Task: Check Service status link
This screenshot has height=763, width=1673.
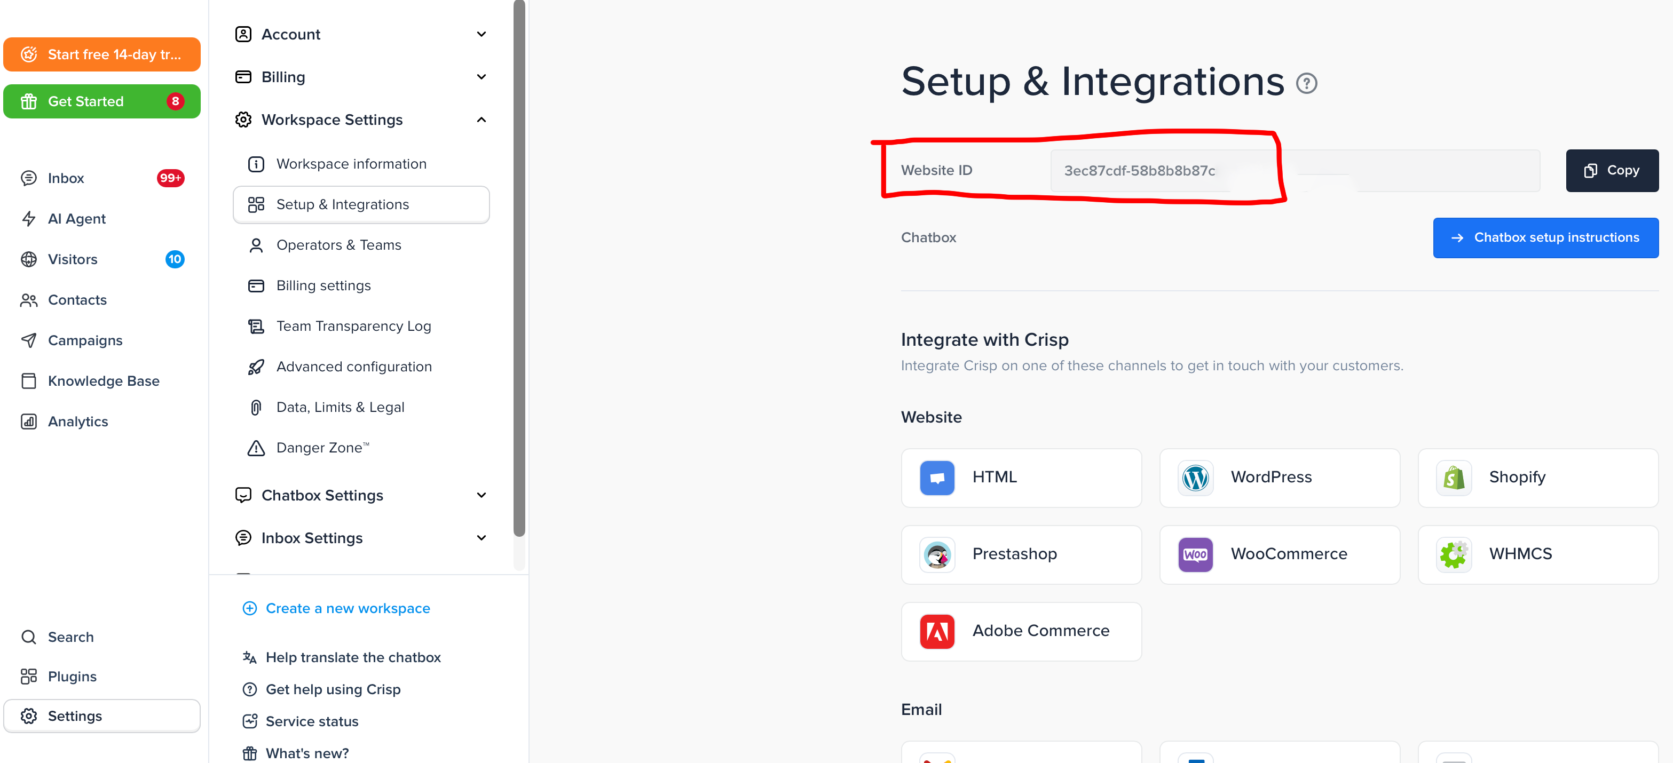Action: tap(300, 721)
